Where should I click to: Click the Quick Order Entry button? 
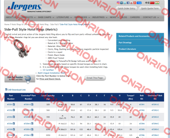(126, 8)
